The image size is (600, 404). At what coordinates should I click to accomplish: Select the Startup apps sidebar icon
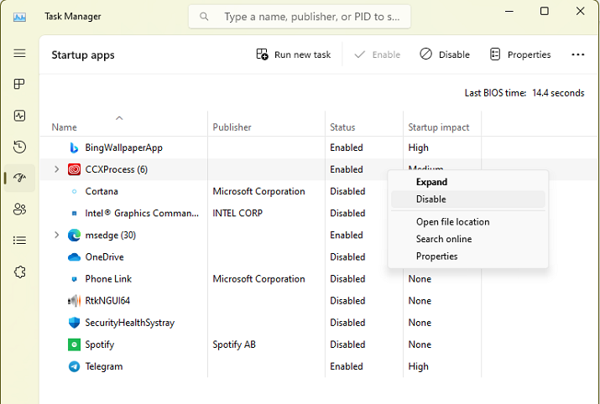point(19,178)
